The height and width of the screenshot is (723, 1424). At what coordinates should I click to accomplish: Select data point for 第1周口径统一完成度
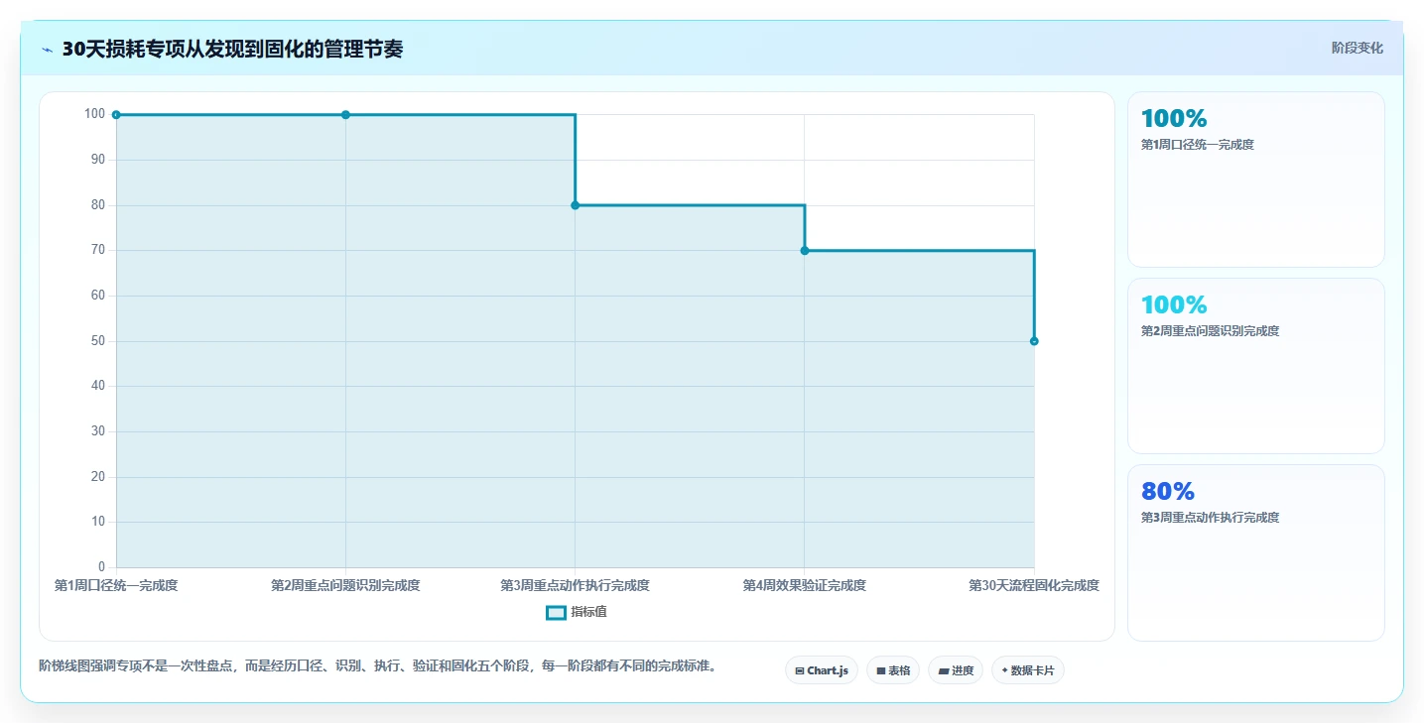[x=116, y=115]
